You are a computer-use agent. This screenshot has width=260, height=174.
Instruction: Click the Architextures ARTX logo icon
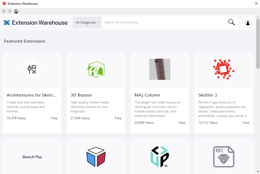click(x=32, y=69)
